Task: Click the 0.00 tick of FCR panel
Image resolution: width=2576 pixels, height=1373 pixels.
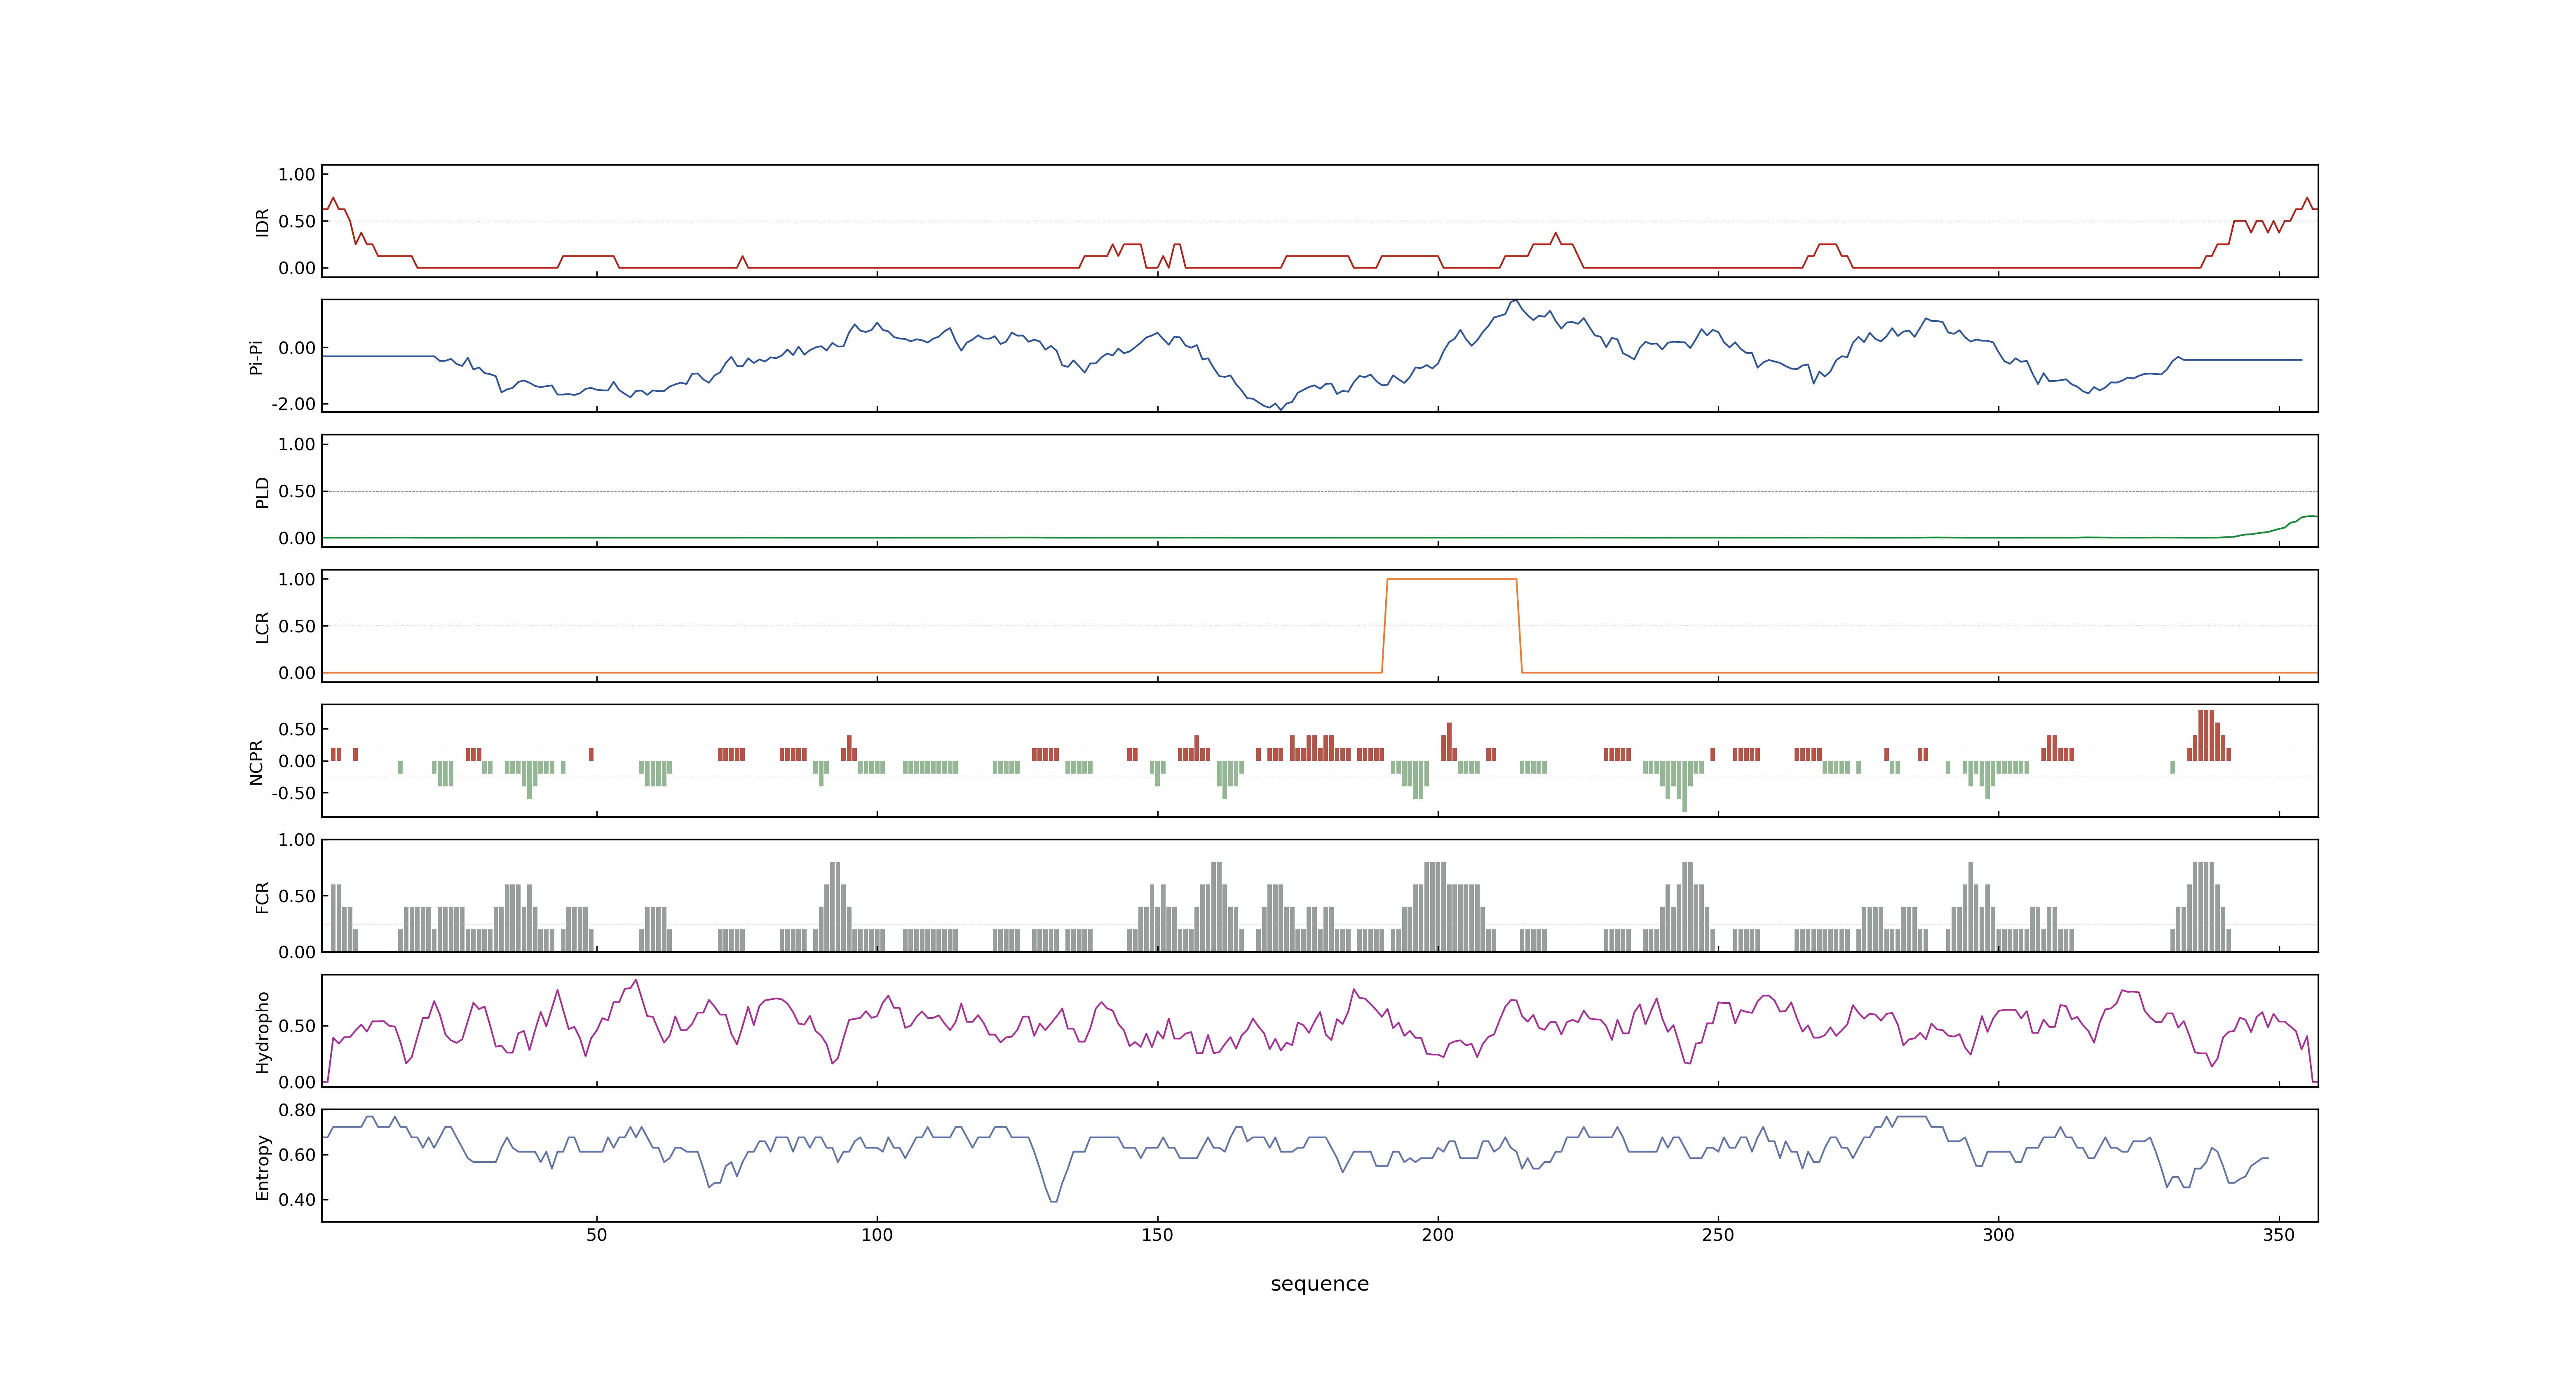Action: pyautogui.click(x=297, y=952)
